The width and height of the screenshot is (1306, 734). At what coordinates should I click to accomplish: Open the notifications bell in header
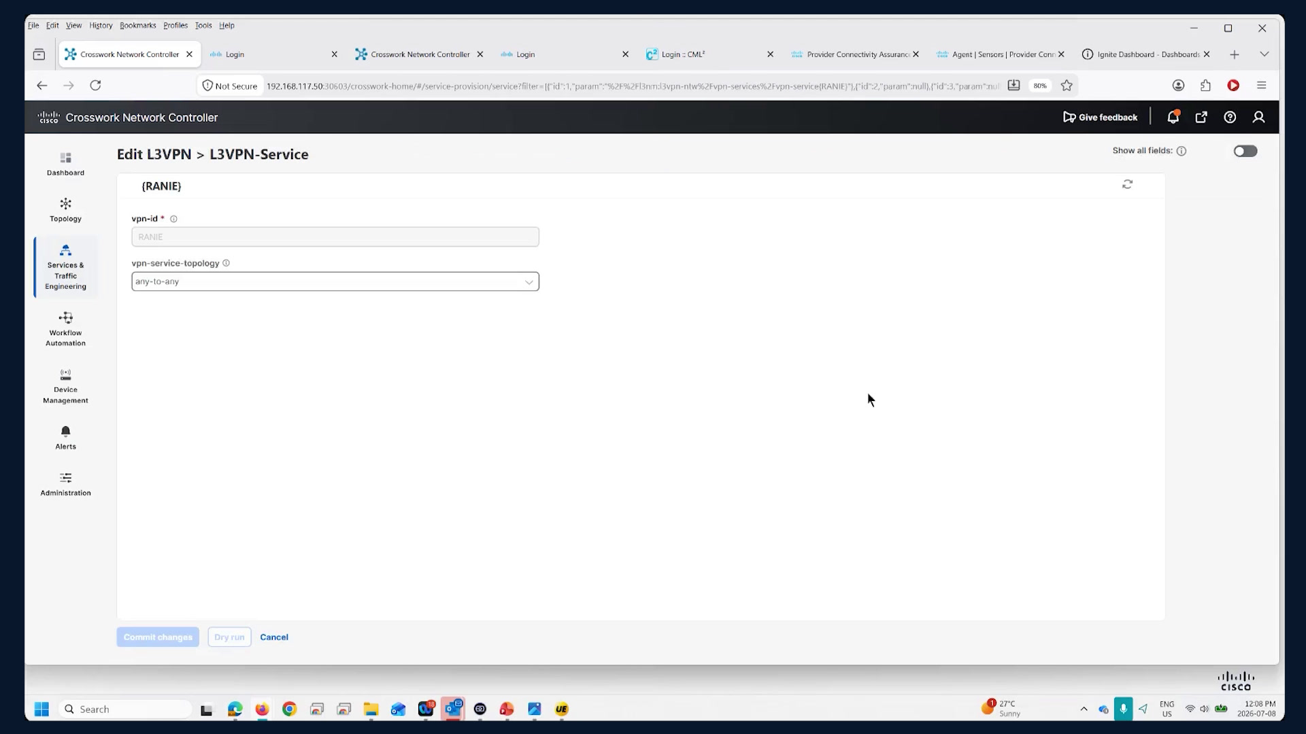1173,117
